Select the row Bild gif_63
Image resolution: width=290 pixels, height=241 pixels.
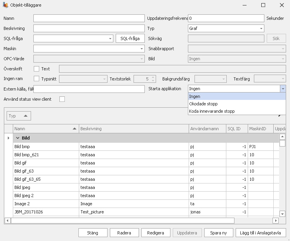point(146,171)
